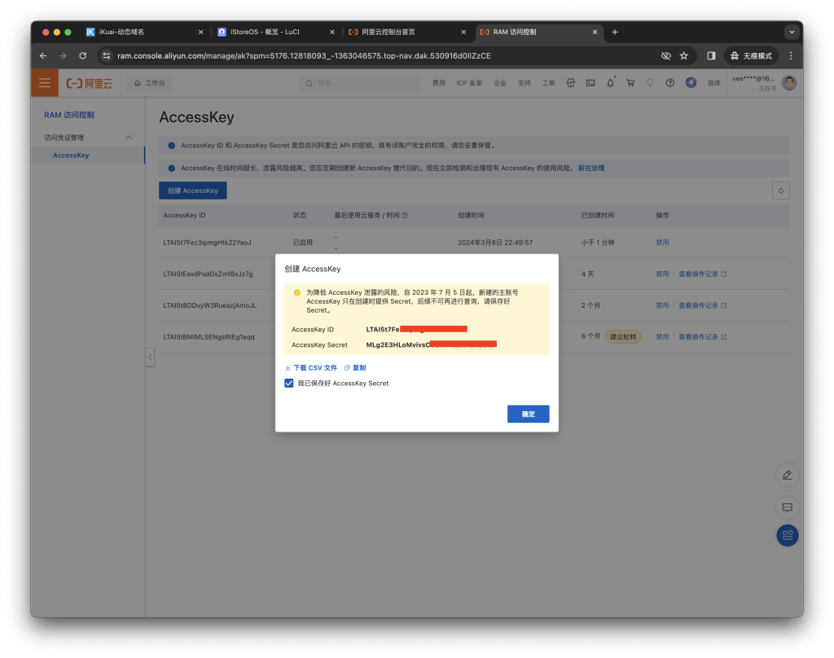The height and width of the screenshot is (658, 834).
Task: Copy the AccessKey credentials with 复制
Action: pos(355,367)
